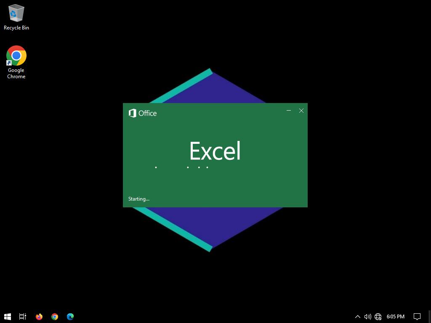Open the volume control in system tray

(367, 316)
